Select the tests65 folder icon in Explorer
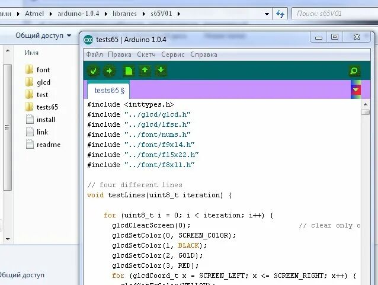 pos(29,107)
